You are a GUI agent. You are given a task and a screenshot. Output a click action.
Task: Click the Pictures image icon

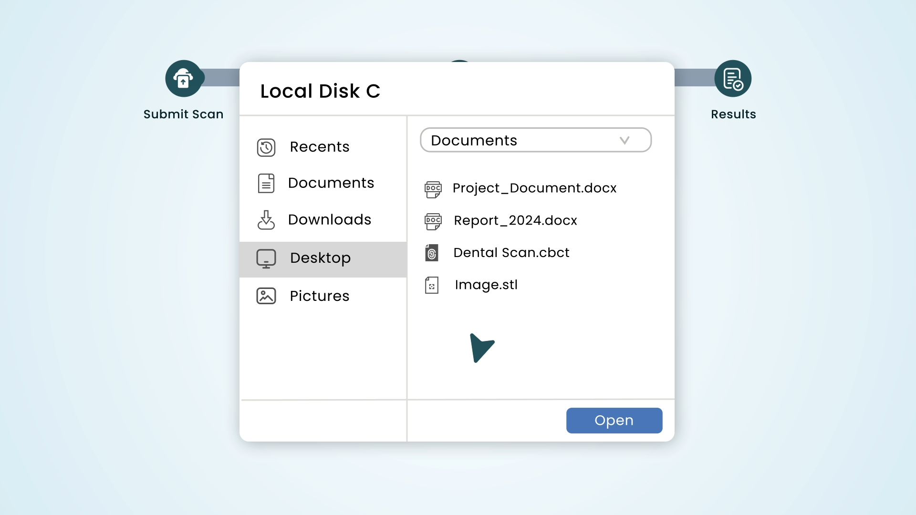point(266,296)
